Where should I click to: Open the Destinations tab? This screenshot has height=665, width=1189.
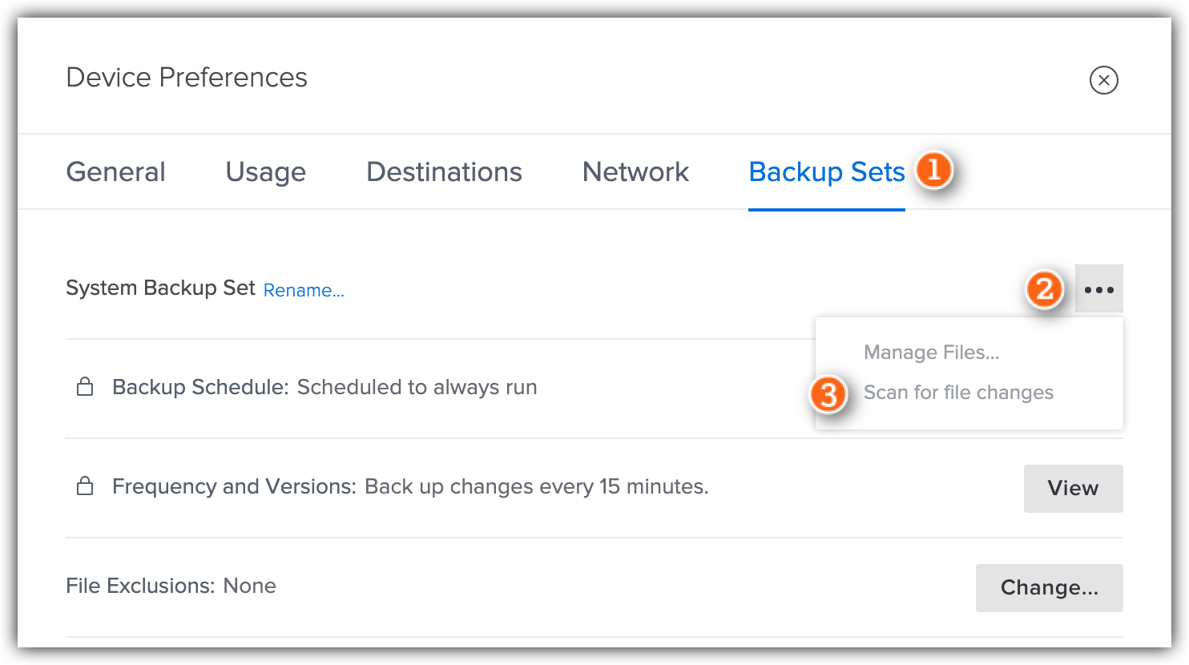click(444, 171)
